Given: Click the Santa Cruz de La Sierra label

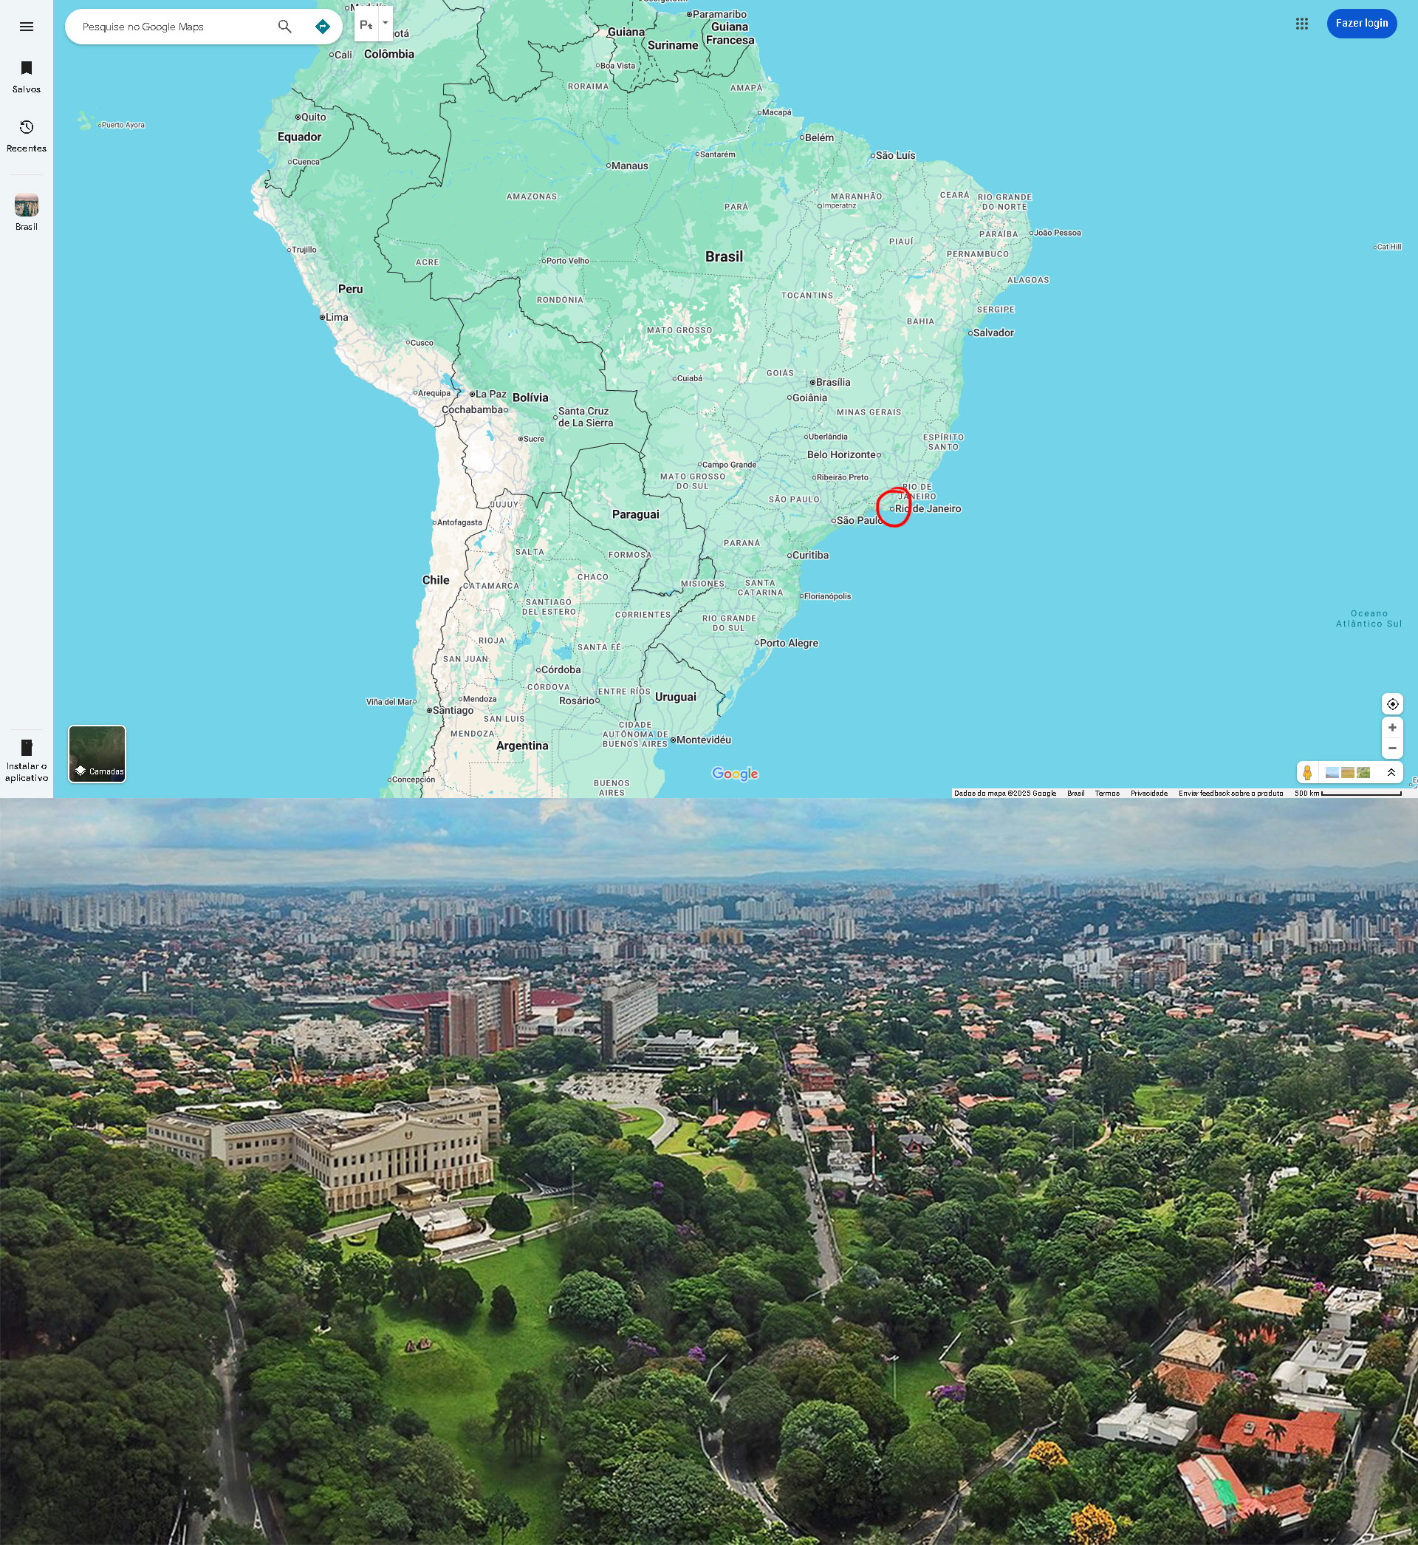Looking at the screenshot, I should [x=585, y=417].
